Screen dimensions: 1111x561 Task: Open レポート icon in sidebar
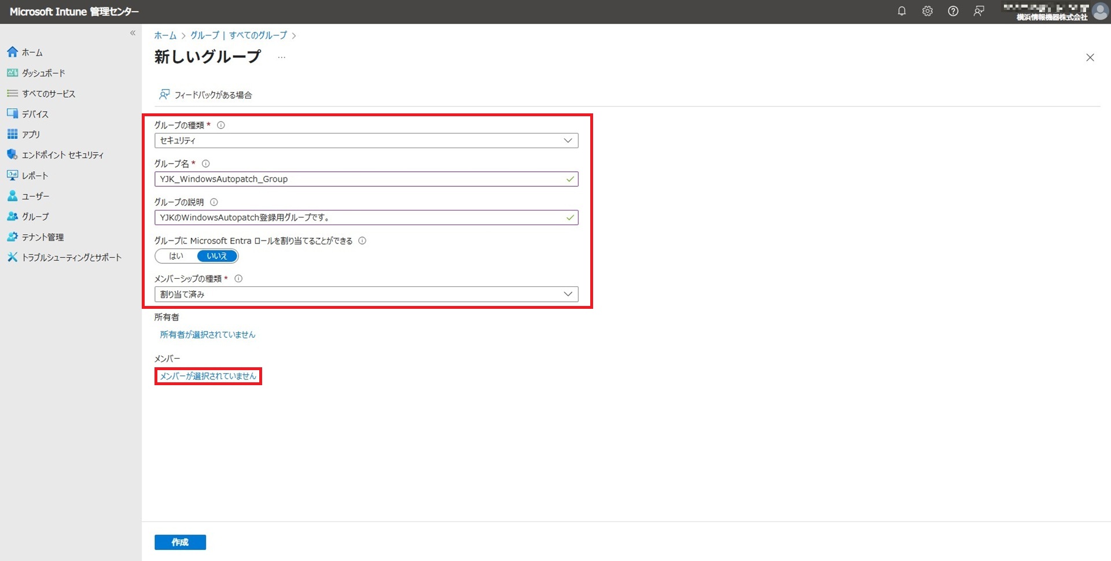[x=12, y=175]
